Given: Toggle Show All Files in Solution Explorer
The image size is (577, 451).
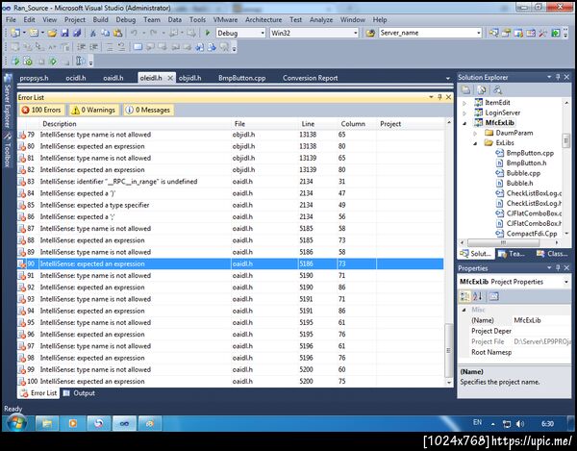Looking at the screenshot, I should pos(482,89).
